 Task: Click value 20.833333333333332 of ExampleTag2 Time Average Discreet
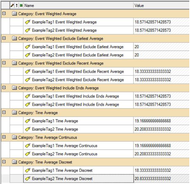[x=153, y=179]
